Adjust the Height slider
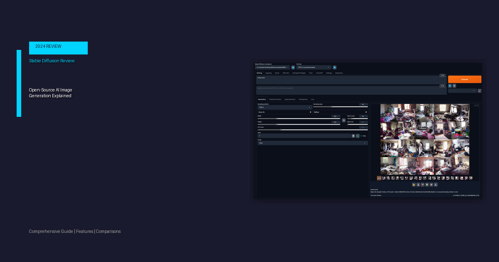 pyautogui.click(x=299, y=124)
